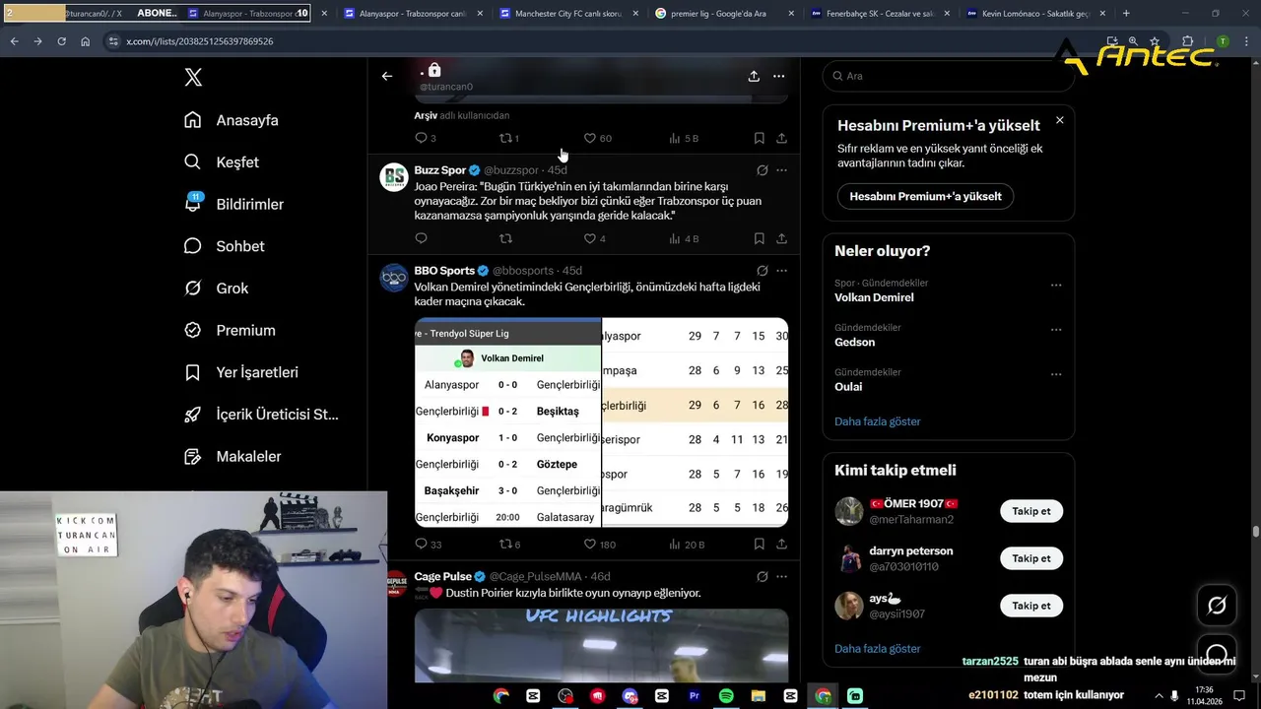1261x709 pixels.
Task: Open Premiere Pro from the taskbar
Action: coord(694,696)
